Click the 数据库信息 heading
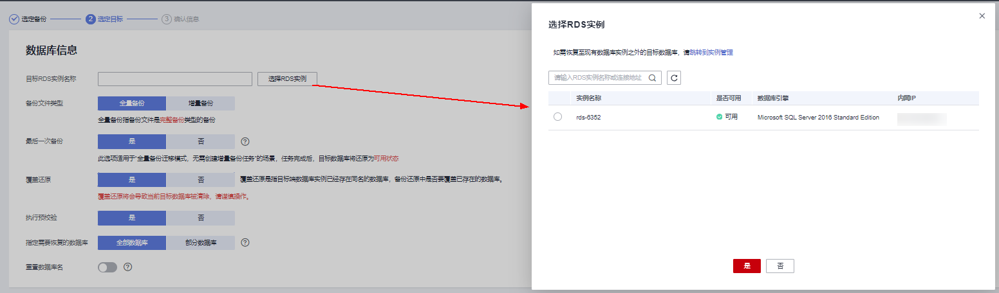 click(x=51, y=50)
